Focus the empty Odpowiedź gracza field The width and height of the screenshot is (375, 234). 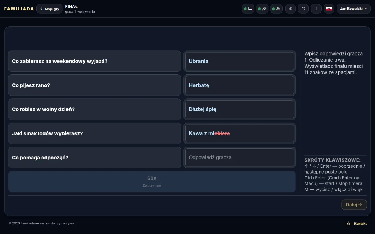click(240, 158)
